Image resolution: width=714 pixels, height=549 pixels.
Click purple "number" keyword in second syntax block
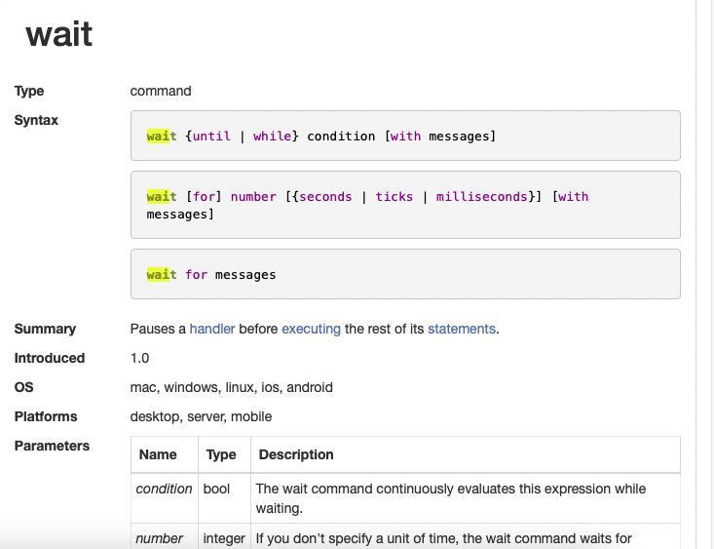click(253, 197)
